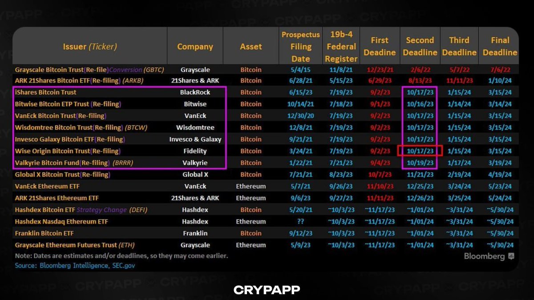Select Hashdex Bitcoin ETF (DEFI) issuer
This screenshot has height=300, width=534.
pos(81,210)
